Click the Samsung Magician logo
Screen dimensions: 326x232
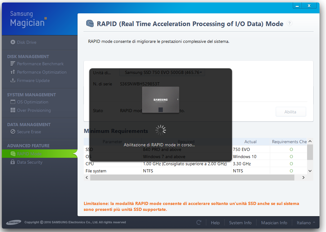29,19
